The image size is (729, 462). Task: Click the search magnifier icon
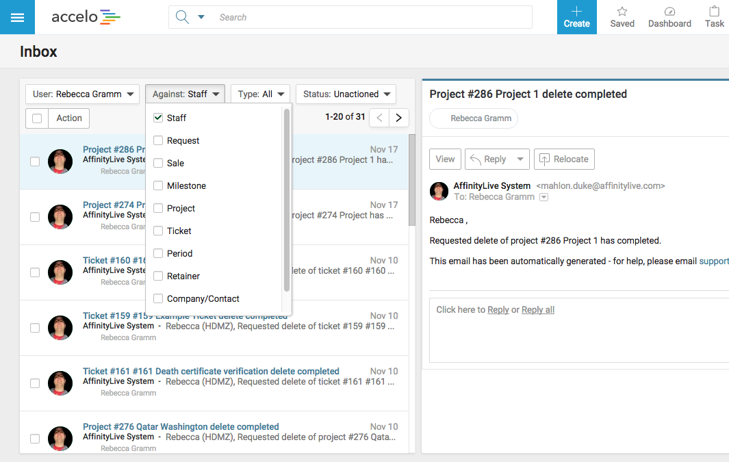[182, 16]
